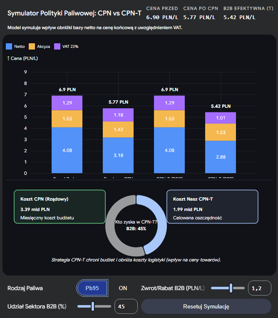Click the Miesięczny koszt budżetu caption
The width and height of the screenshot is (278, 318).
(x=47, y=218)
